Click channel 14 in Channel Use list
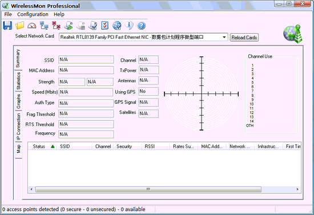The image size is (314, 215). pos(252,121)
